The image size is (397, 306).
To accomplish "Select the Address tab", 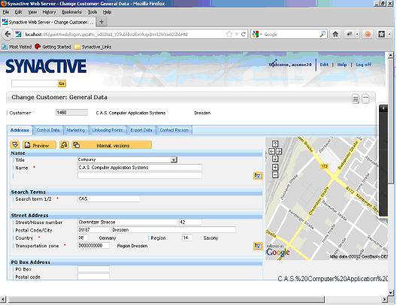I will [x=20, y=130].
